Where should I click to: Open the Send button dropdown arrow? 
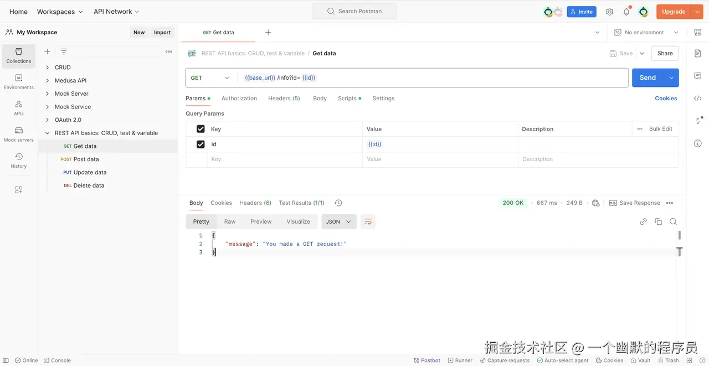671,78
